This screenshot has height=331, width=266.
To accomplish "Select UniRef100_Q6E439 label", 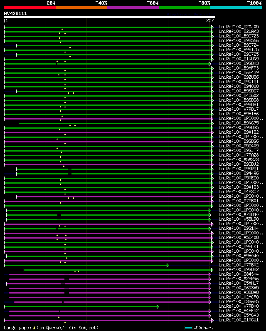I will (x=239, y=72).
